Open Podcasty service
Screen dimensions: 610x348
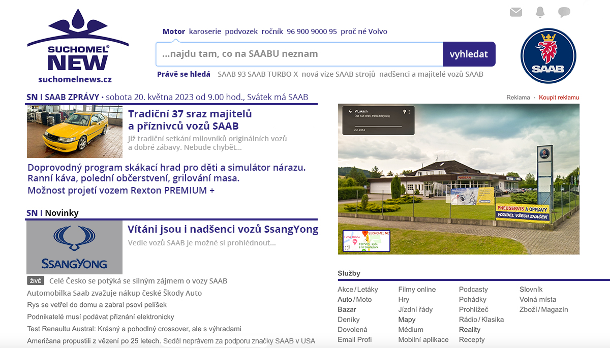tap(473, 290)
